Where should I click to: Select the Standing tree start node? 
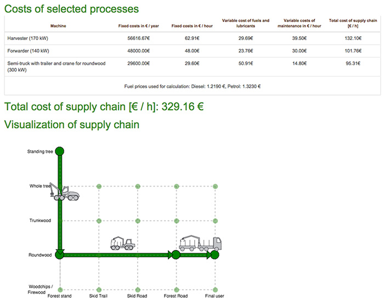(60, 151)
